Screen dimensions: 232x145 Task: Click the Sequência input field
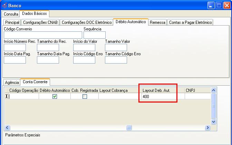pos(94,35)
